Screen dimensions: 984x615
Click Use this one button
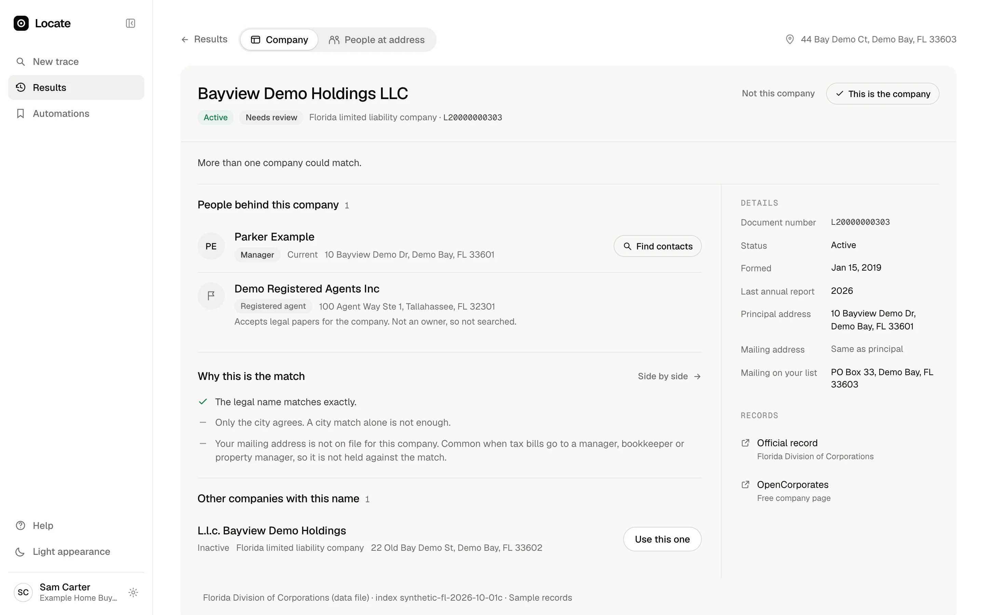[662, 539]
